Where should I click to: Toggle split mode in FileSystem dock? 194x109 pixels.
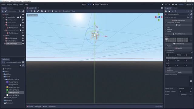pyautogui.click(x=23, y=62)
